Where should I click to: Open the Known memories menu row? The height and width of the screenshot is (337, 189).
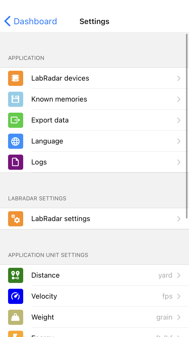coord(101,99)
